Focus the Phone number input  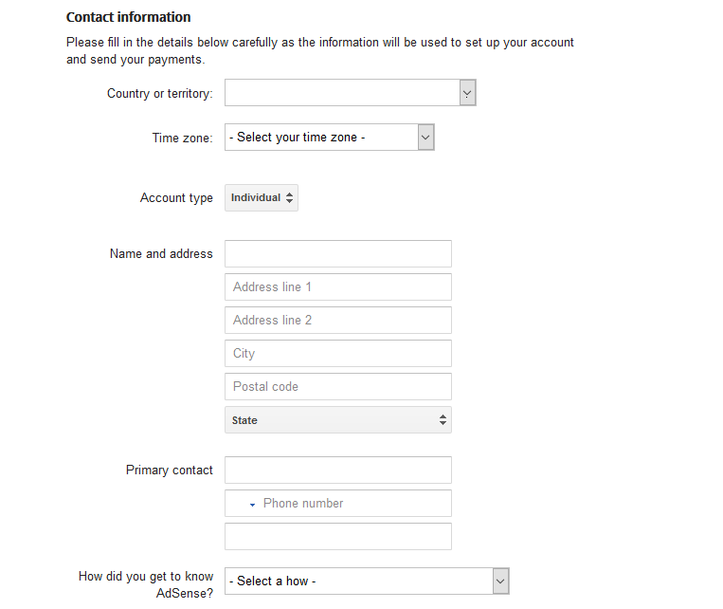tap(351, 504)
